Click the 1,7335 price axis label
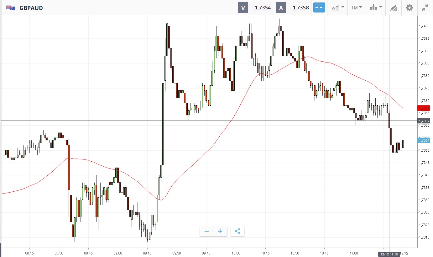 (x=424, y=188)
